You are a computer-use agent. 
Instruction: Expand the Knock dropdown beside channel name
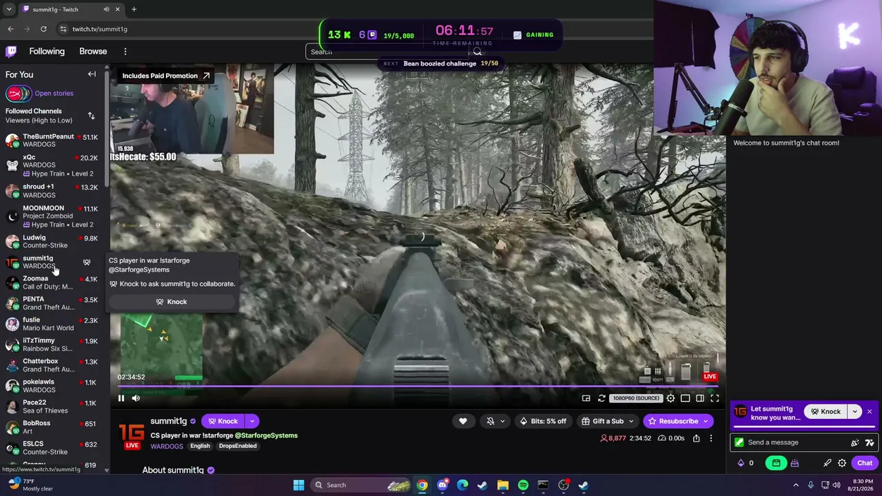coord(252,421)
